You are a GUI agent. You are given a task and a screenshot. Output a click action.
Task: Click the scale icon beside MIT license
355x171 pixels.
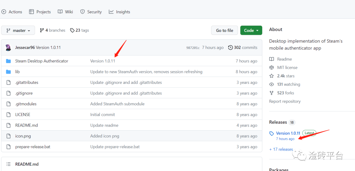coord(272,67)
